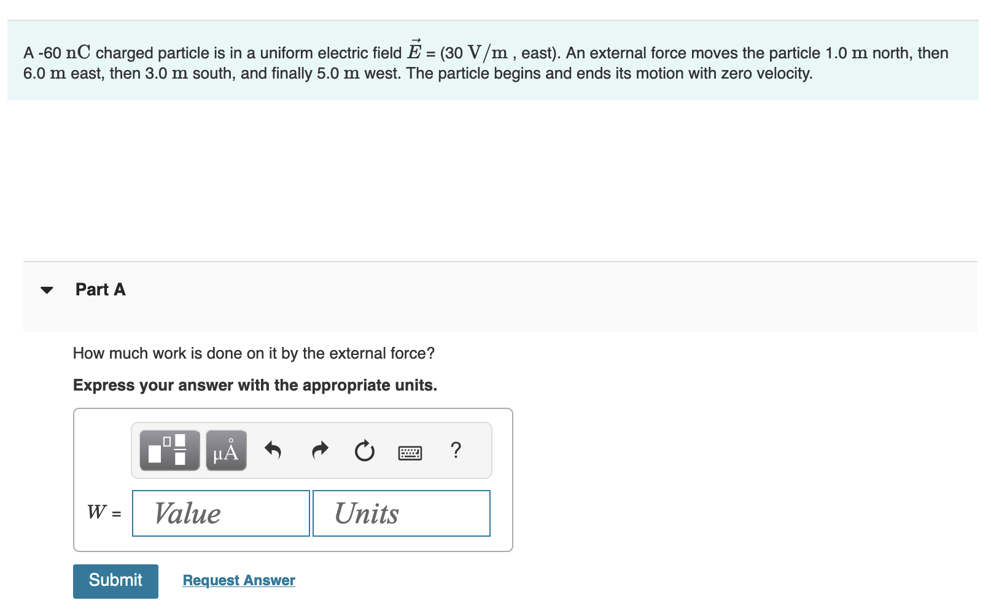Open the units dropdown via μÅ button
Screen dimensions: 991x611
pyautogui.click(x=225, y=451)
